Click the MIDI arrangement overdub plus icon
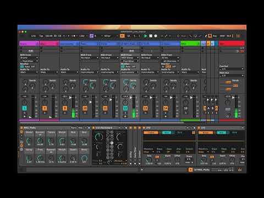This screenshot has width=264, height=198. pos(162,36)
